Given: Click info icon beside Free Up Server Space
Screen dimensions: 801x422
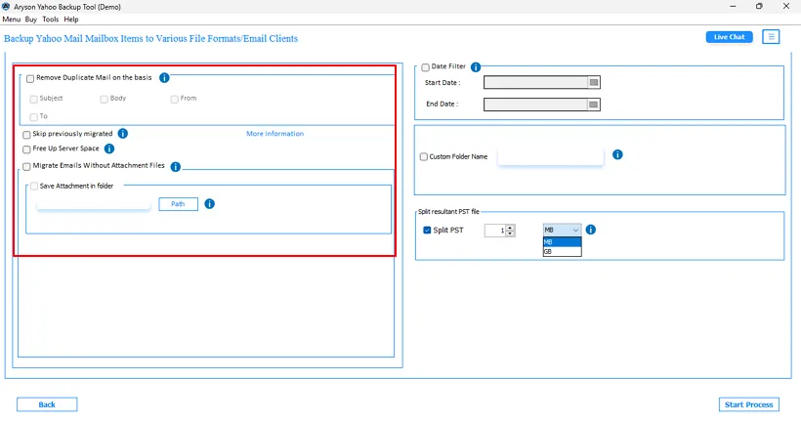Looking at the screenshot, I should click(109, 148).
